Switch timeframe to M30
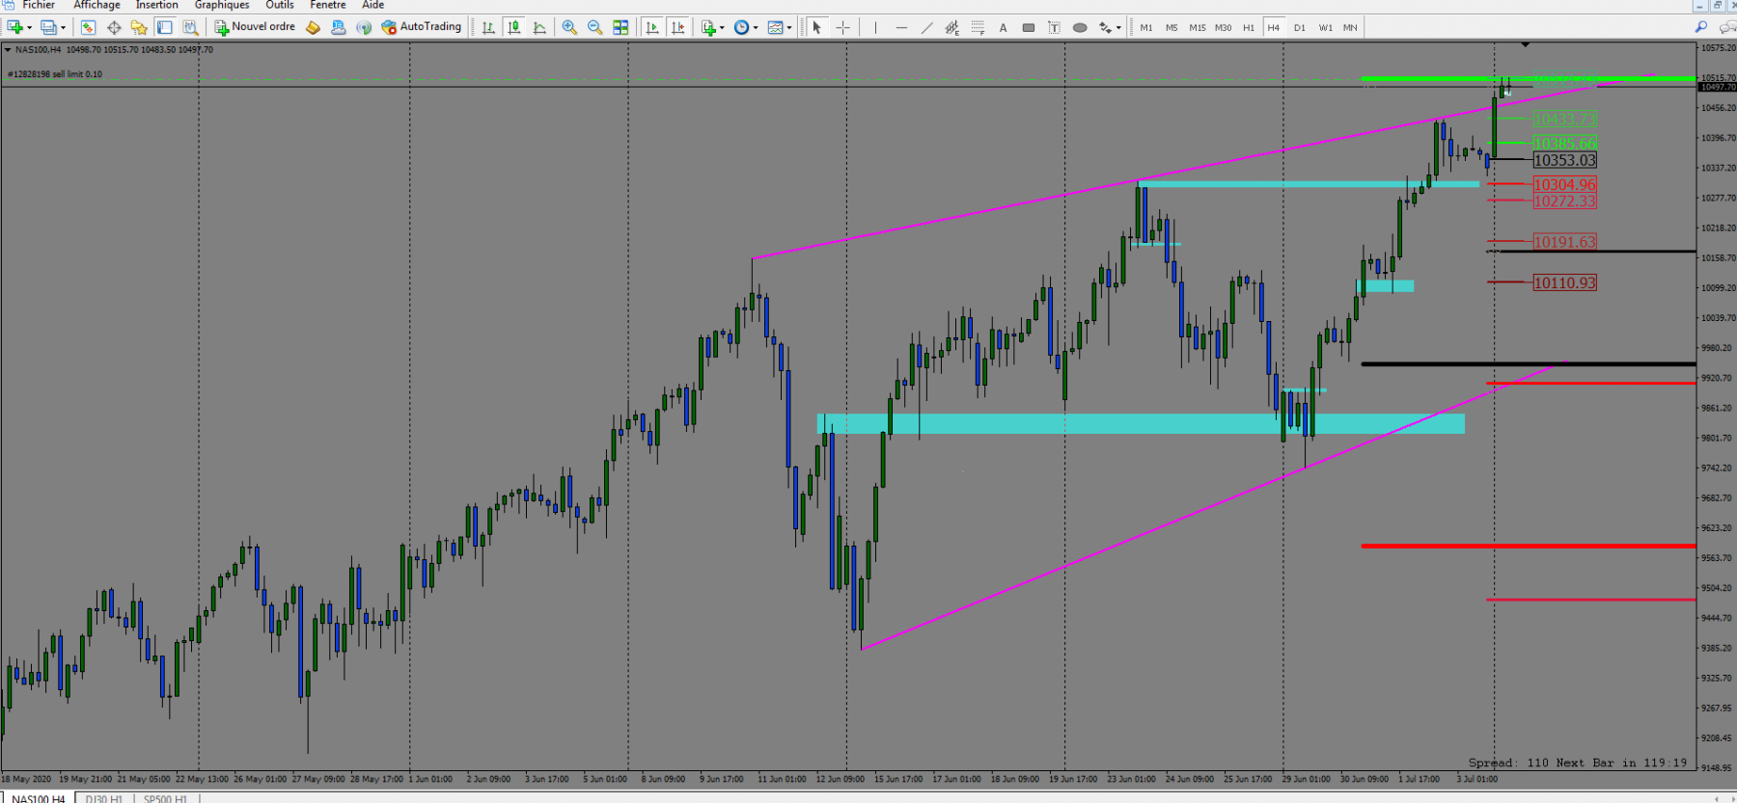The height and width of the screenshot is (803, 1737). (x=1224, y=27)
